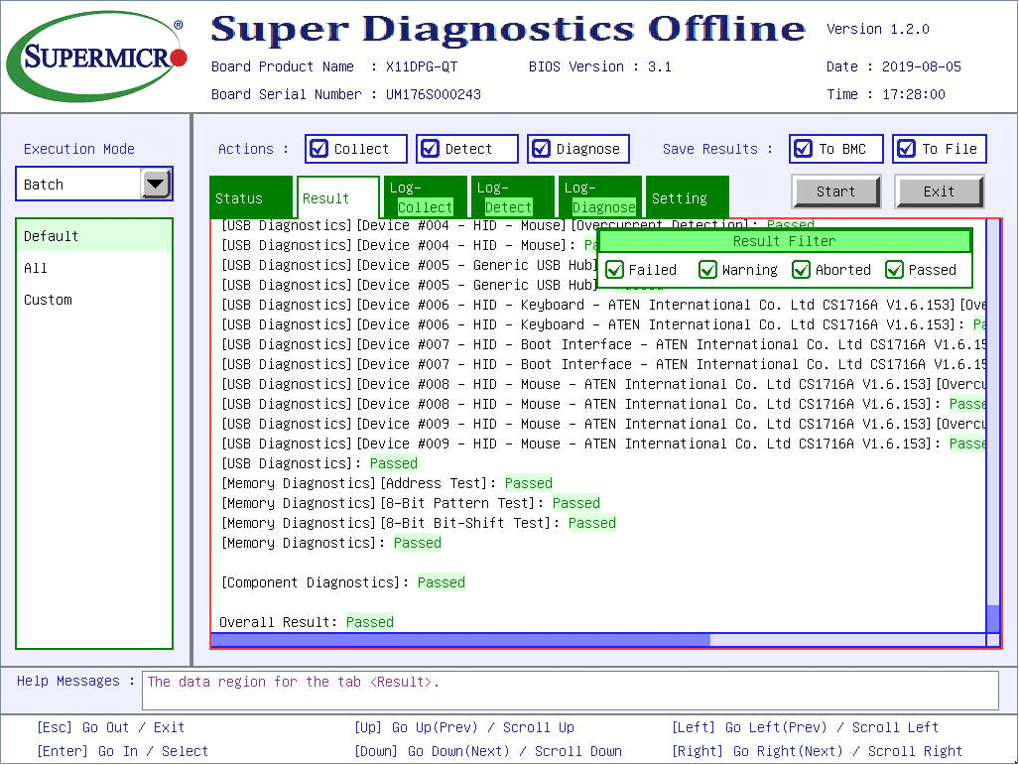Uncheck the Failed result filter
Image resolution: width=1019 pixels, height=765 pixels.
click(x=615, y=270)
